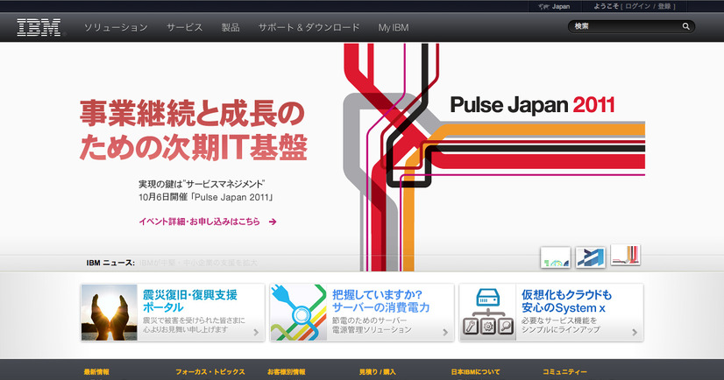Viewport: 724px width, 380px height.
Task: Open the サポート＆ダウンロード menu
Action: 309,28
